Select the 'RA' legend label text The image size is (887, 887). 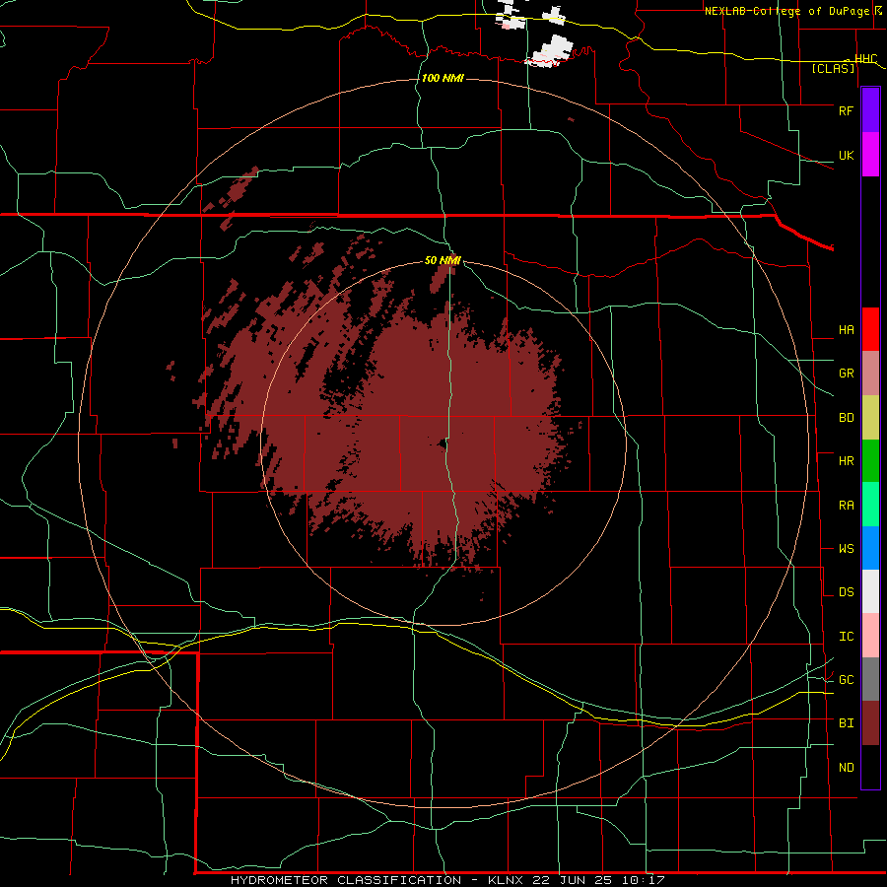846,505
